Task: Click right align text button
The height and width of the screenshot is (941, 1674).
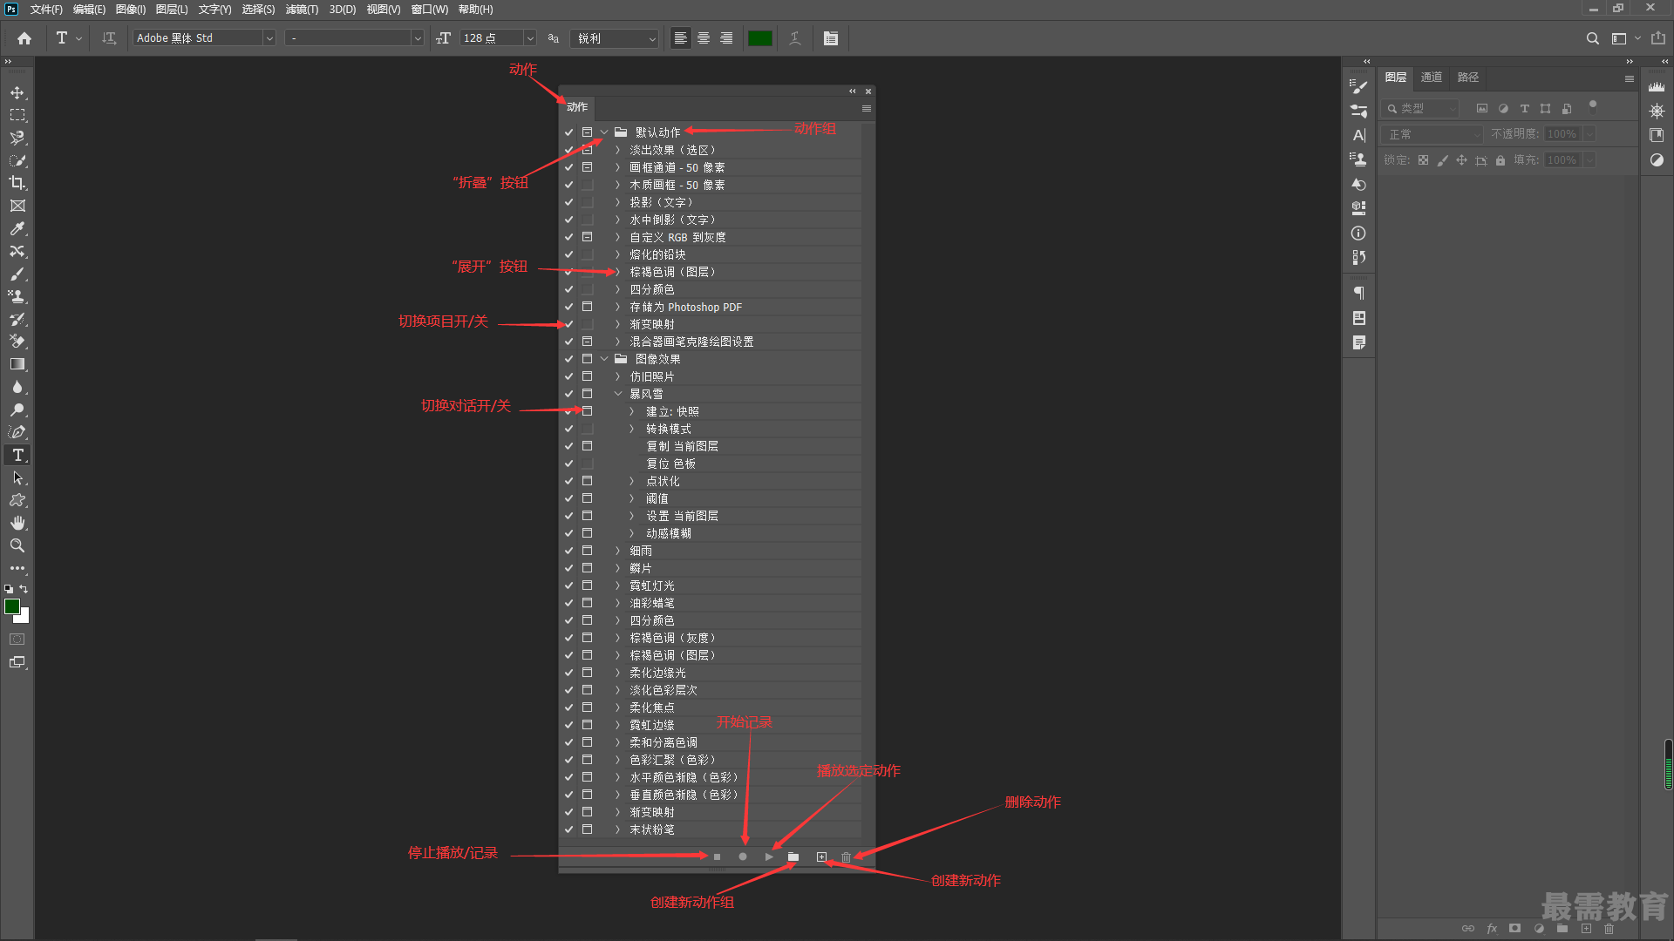Action: [726, 38]
